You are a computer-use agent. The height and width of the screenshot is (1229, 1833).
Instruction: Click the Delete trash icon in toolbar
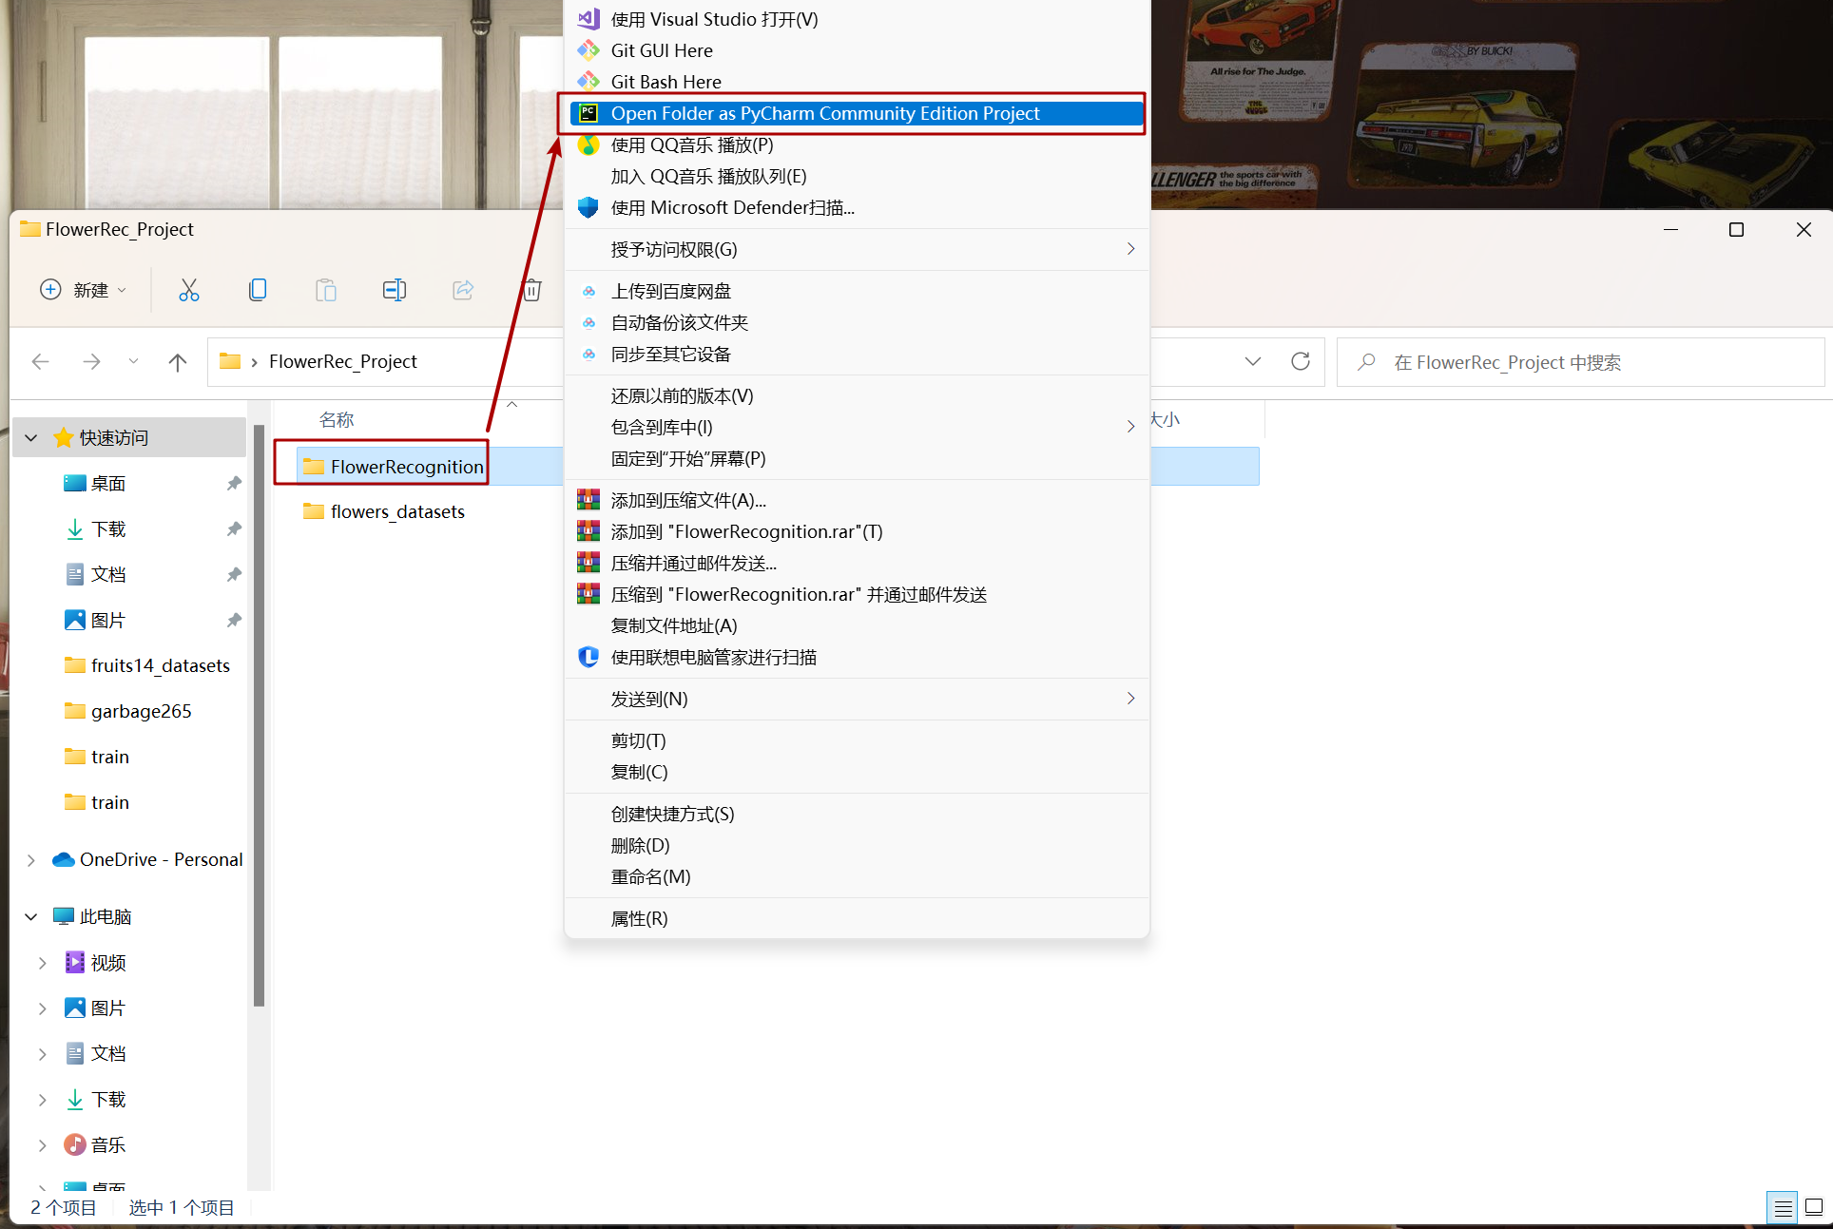pos(531,290)
